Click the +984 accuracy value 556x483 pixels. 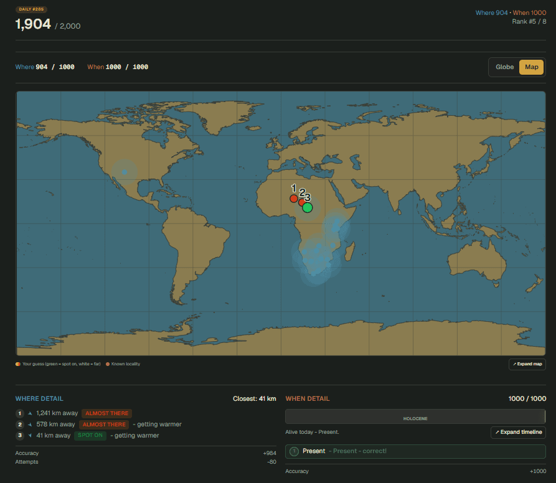pyautogui.click(x=270, y=453)
